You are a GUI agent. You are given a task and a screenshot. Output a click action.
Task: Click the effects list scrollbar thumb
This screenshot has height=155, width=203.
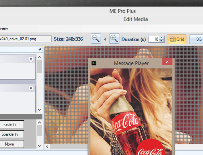pyautogui.click(x=39, y=130)
